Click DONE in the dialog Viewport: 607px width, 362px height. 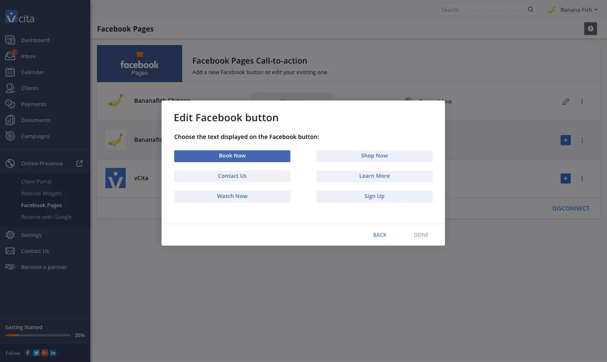(x=421, y=235)
